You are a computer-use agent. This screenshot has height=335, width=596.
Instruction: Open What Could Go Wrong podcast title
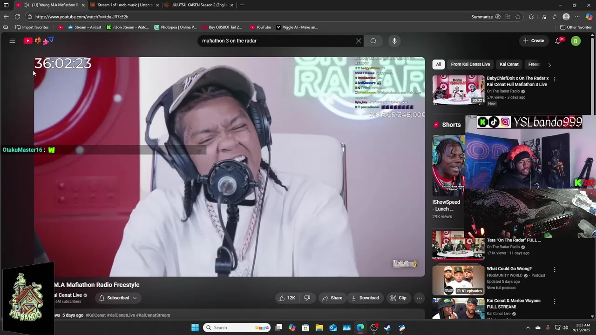pyautogui.click(x=509, y=268)
